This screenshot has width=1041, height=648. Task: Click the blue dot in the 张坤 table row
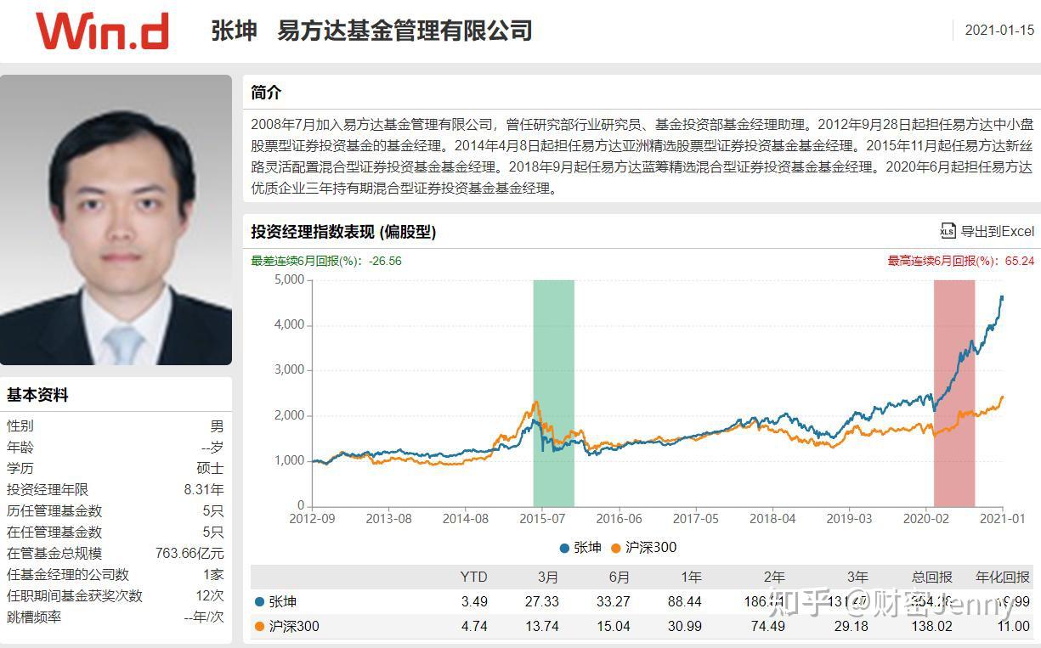pos(259,601)
